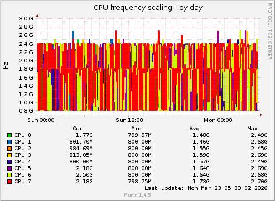Click CPU 7 minimum value '798.75M'

[139, 182]
